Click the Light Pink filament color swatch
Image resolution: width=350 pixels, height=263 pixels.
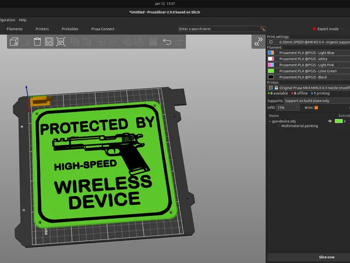pyautogui.click(x=271, y=65)
